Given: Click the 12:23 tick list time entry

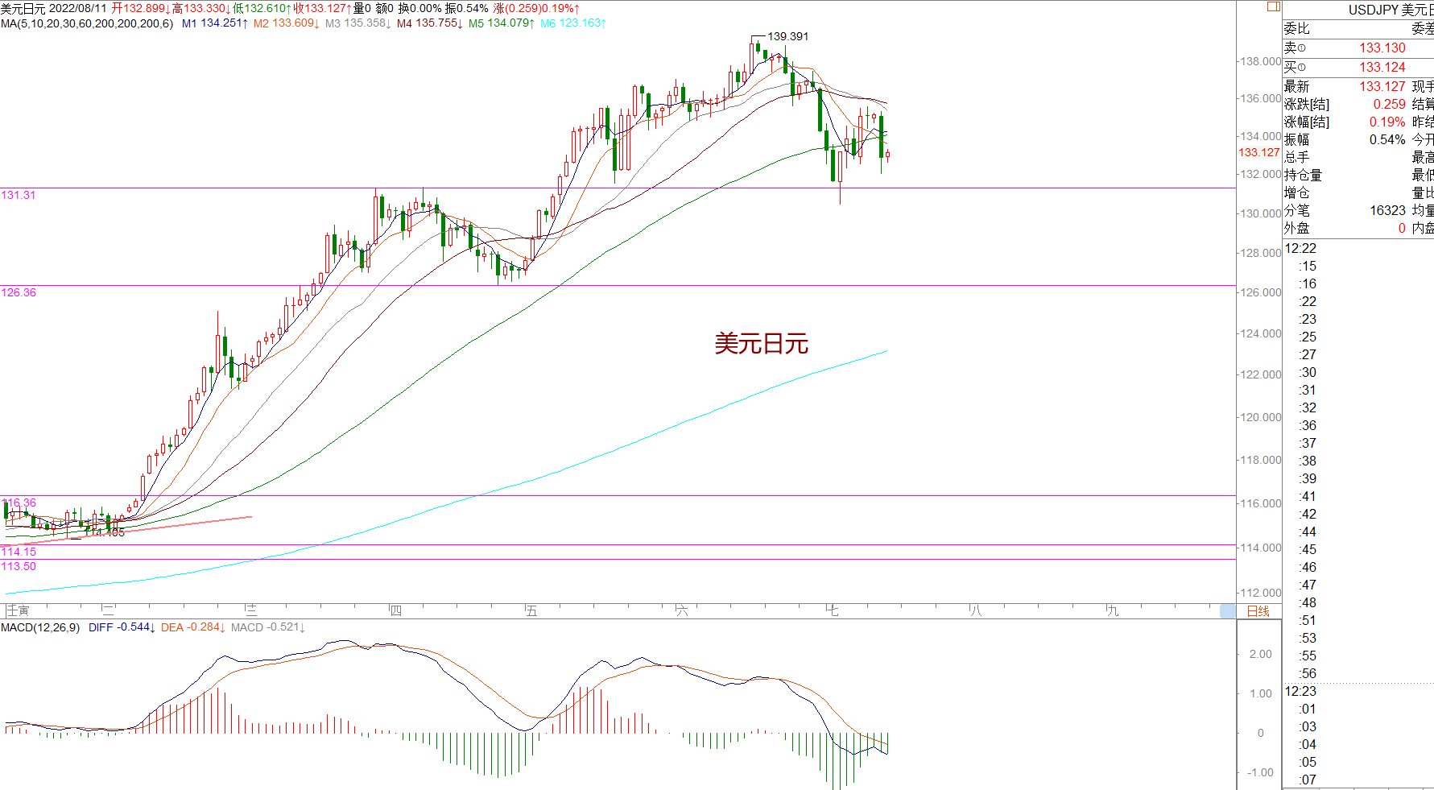Looking at the screenshot, I should pos(1300,692).
